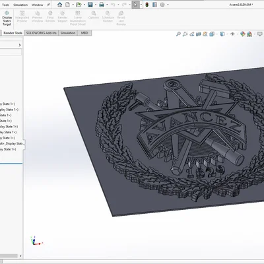The height and width of the screenshot is (264, 264).
Task: Expand the Display Style dropdown arrow
Action: coord(227,34)
